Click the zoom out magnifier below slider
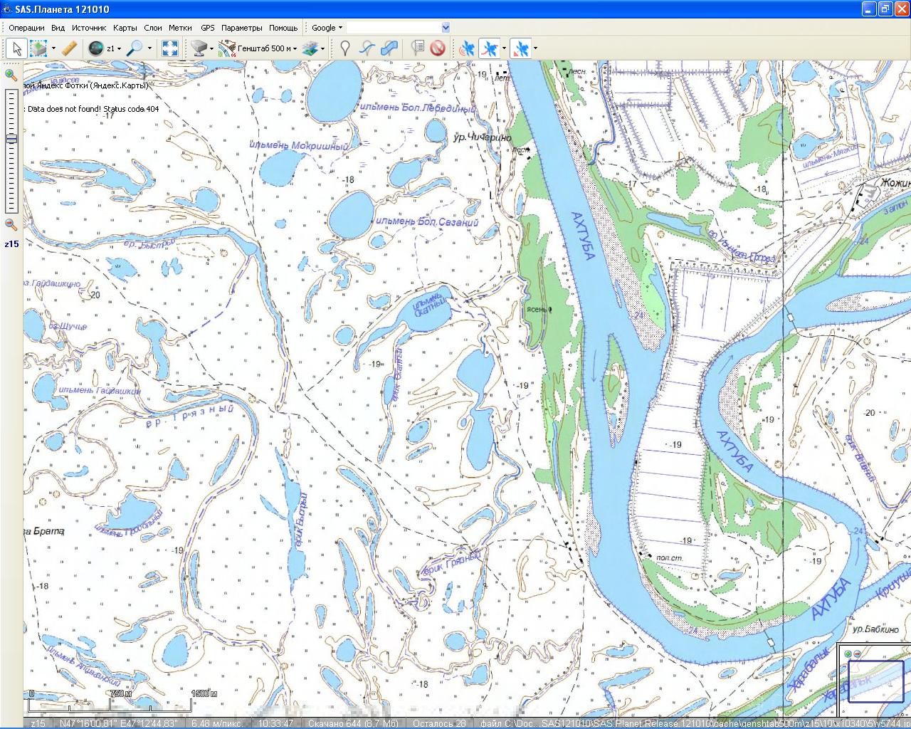The image size is (911, 729). coord(11,224)
